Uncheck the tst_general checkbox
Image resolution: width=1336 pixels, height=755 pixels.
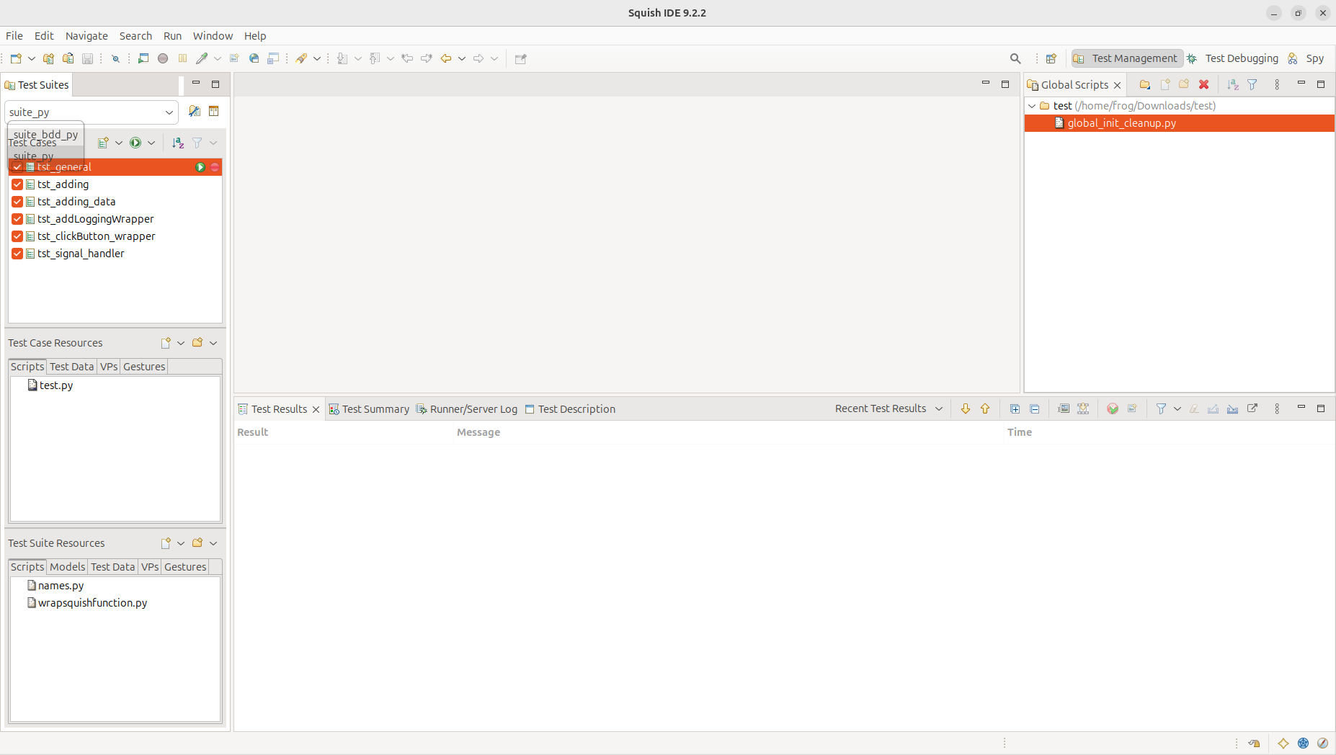(17, 167)
